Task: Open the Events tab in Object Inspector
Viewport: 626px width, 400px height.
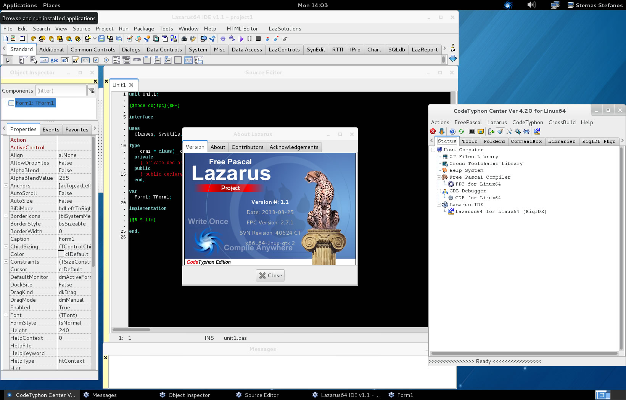Action: coord(51,130)
